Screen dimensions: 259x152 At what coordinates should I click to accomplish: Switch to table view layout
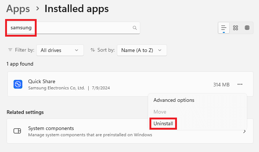tap(247, 28)
